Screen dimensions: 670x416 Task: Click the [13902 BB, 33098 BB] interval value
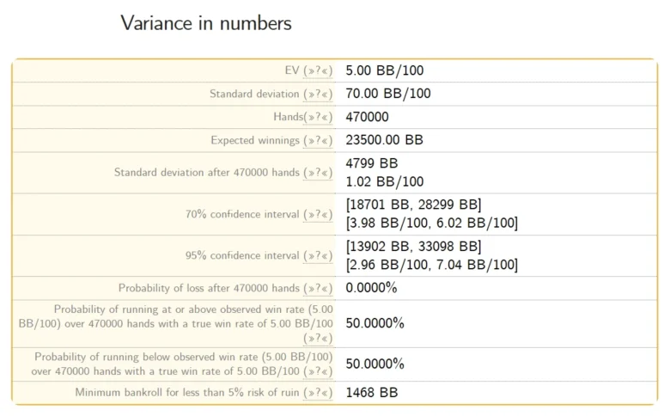point(413,247)
